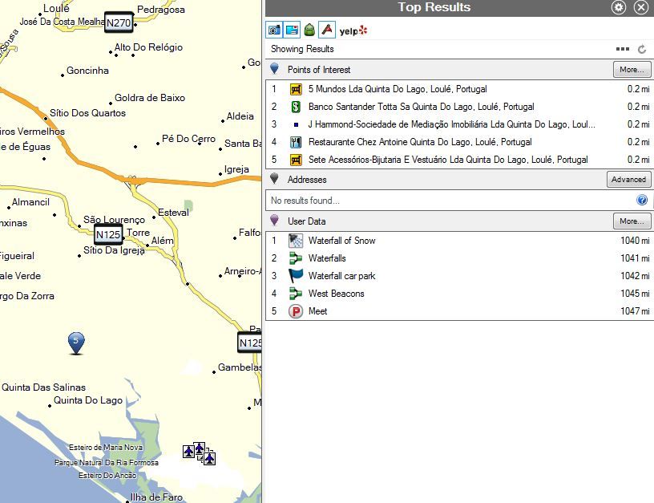
Task: Select the Yelp search source
Action: point(353,30)
